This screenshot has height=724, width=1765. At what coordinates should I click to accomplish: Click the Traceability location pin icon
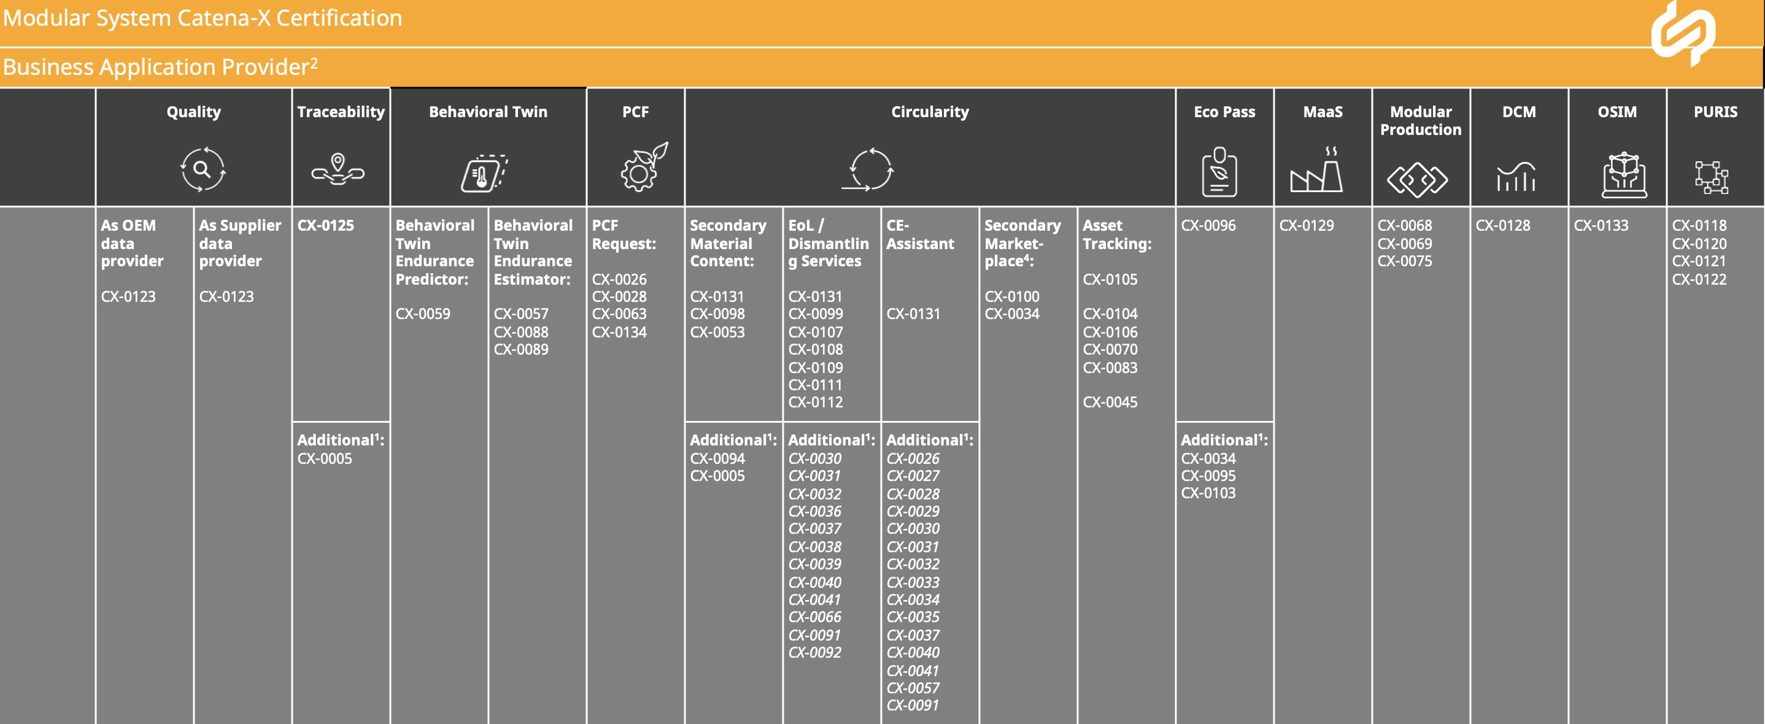point(338,169)
